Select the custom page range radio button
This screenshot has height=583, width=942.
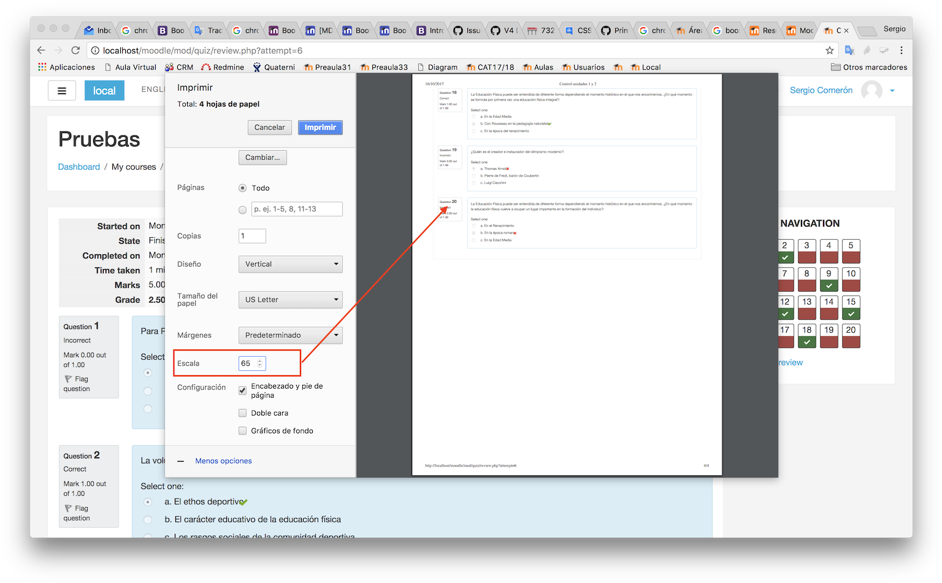(242, 210)
